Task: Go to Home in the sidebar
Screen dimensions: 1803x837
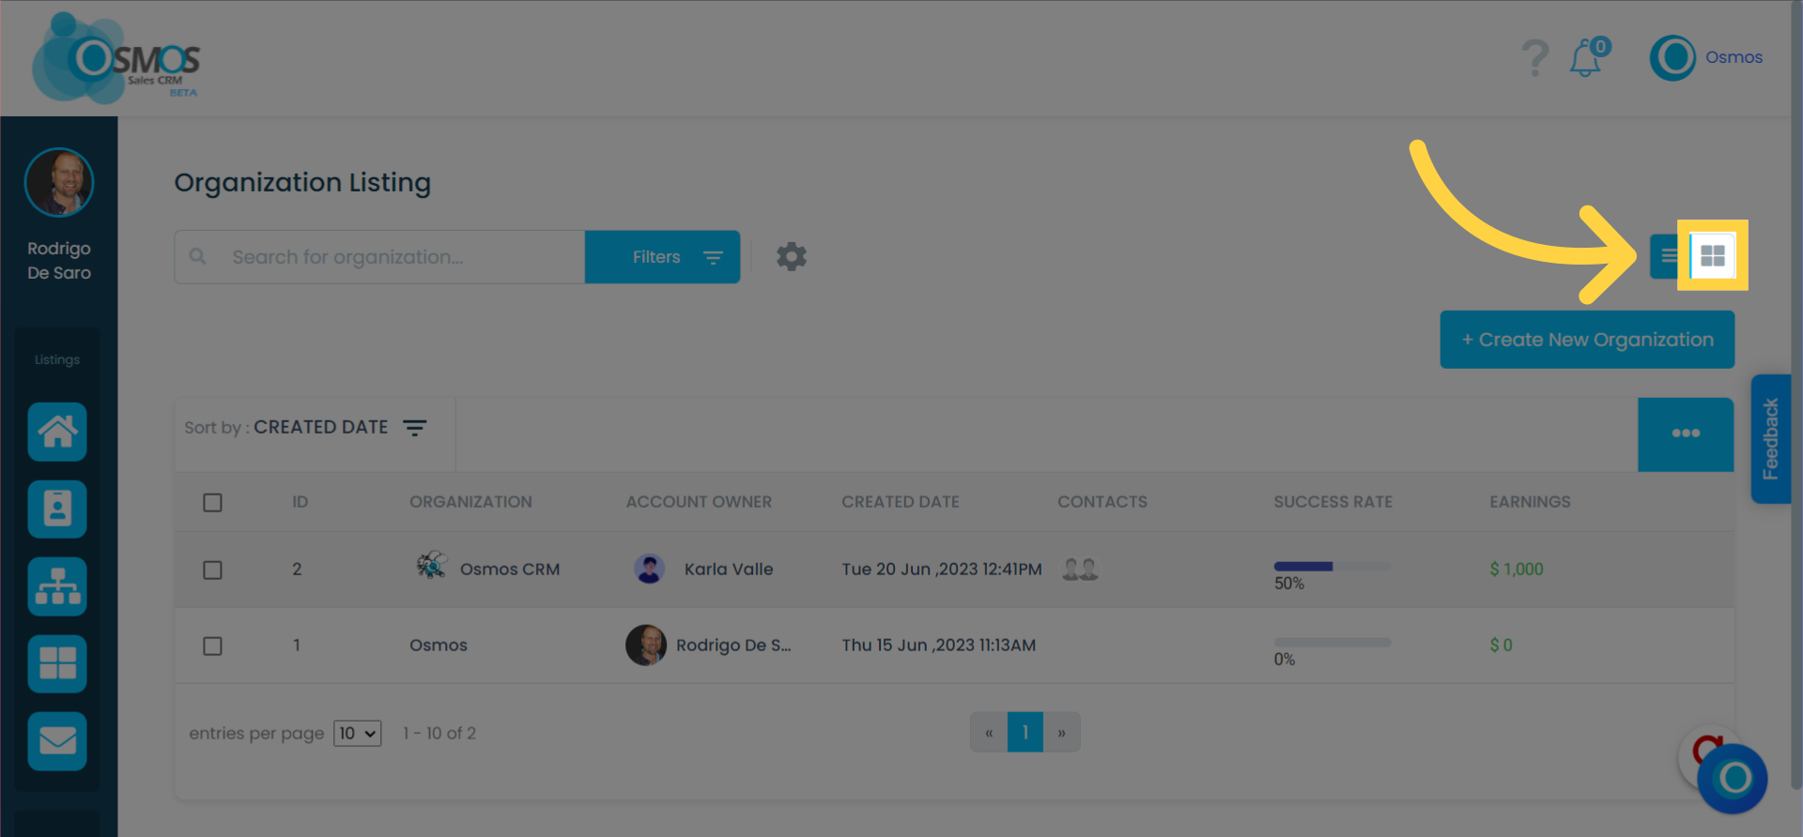Action: pos(57,432)
